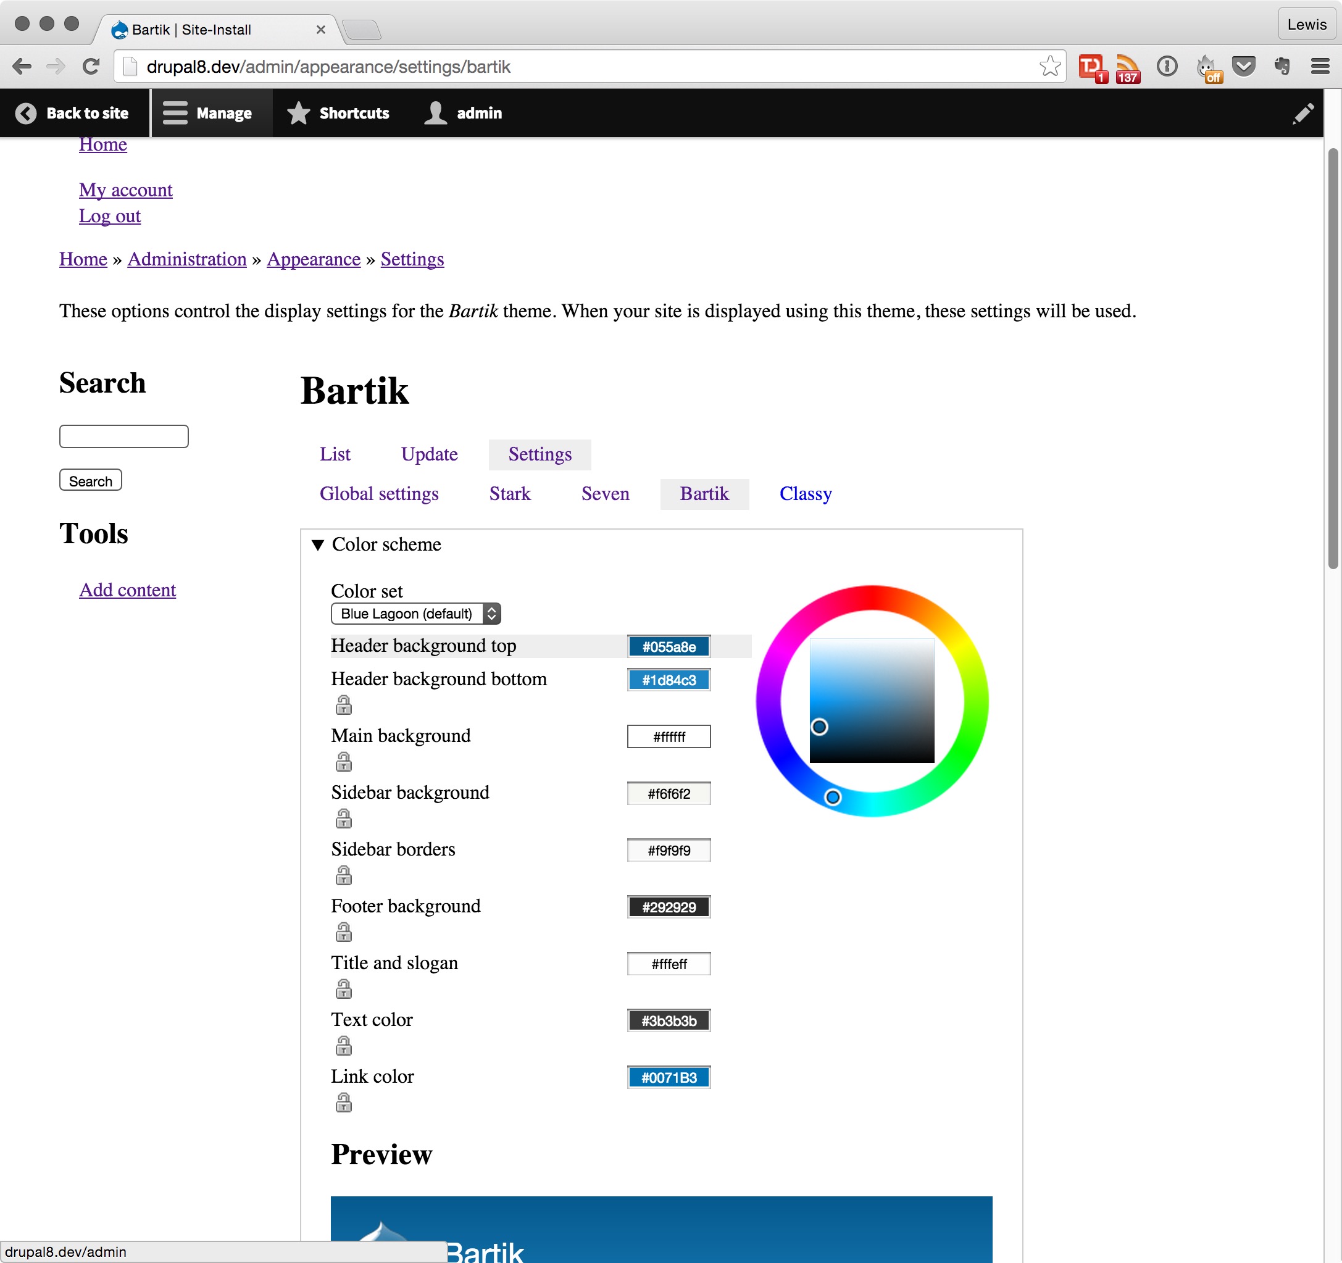The image size is (1342, 1263).
Task: Click the Title and slogan #fffeff field
Action: (x=669, y=964)
